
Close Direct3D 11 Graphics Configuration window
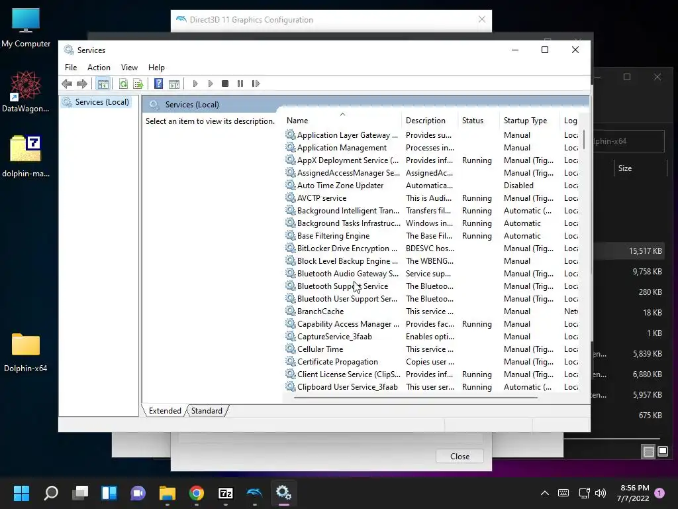pos(482,19)
